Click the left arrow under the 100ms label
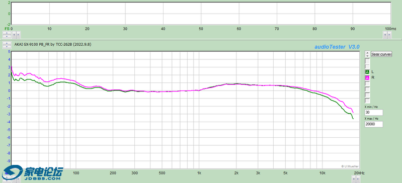Viewport: 402px width, 183px height. [x=385, y=35]
